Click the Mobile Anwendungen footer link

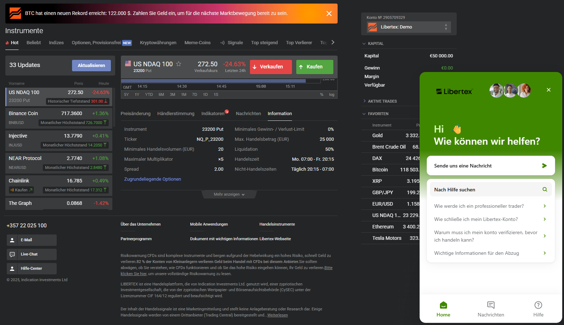click(x=209, y=225)
